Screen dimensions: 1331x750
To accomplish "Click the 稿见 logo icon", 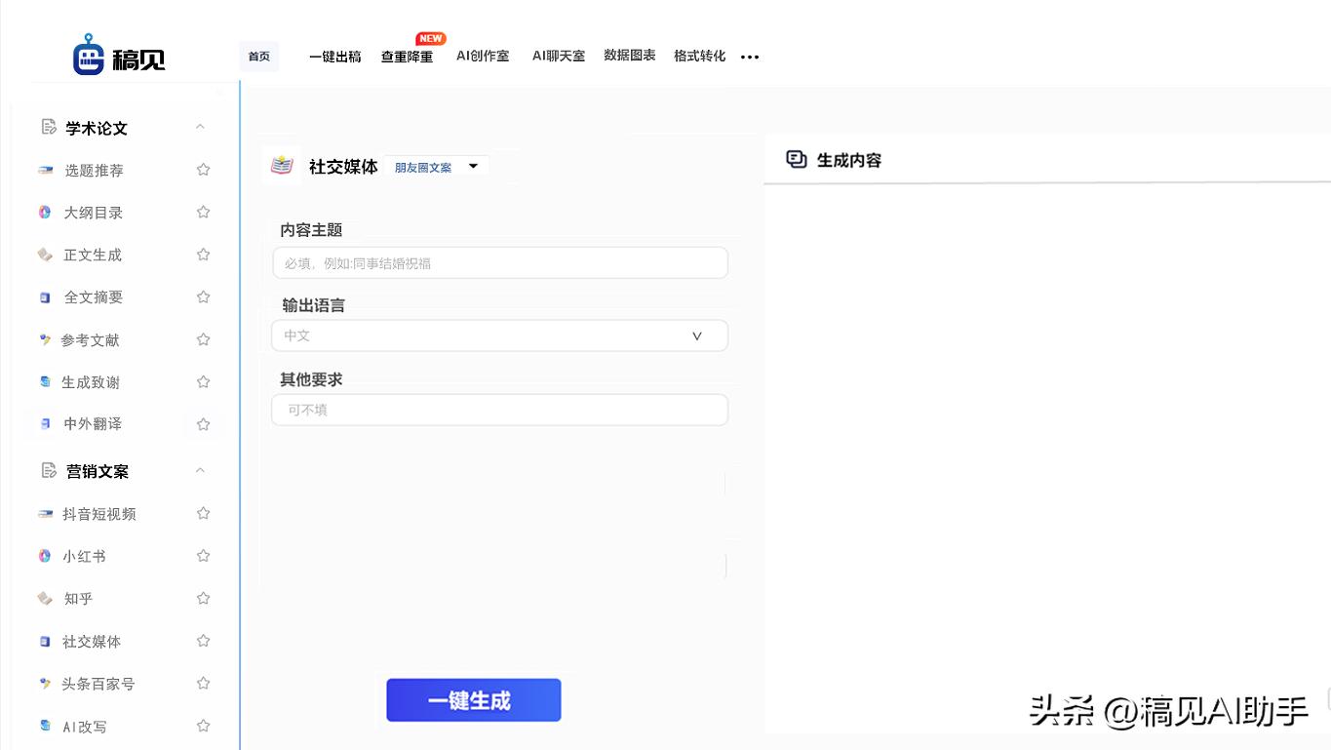I will tap(91, 56).
